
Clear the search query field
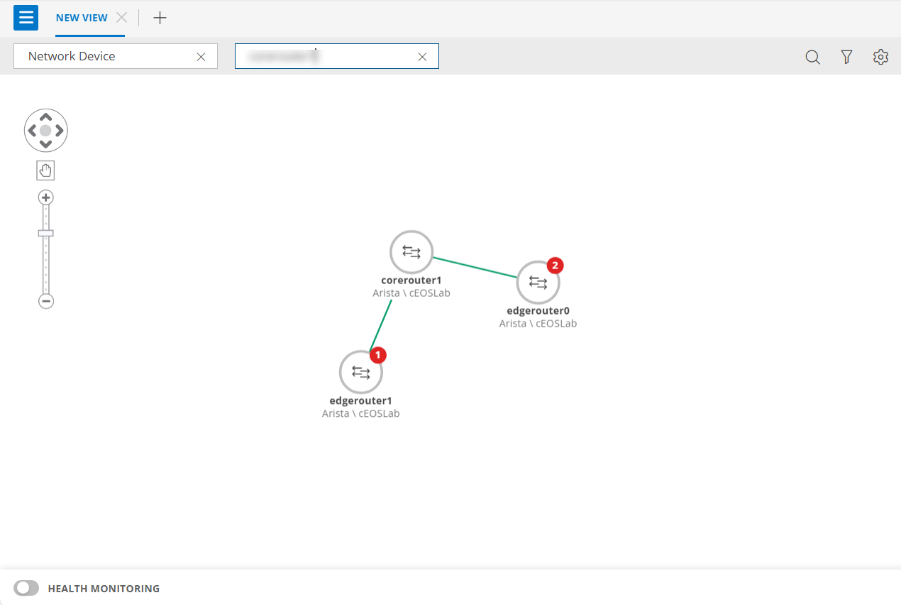click(422, 56)
